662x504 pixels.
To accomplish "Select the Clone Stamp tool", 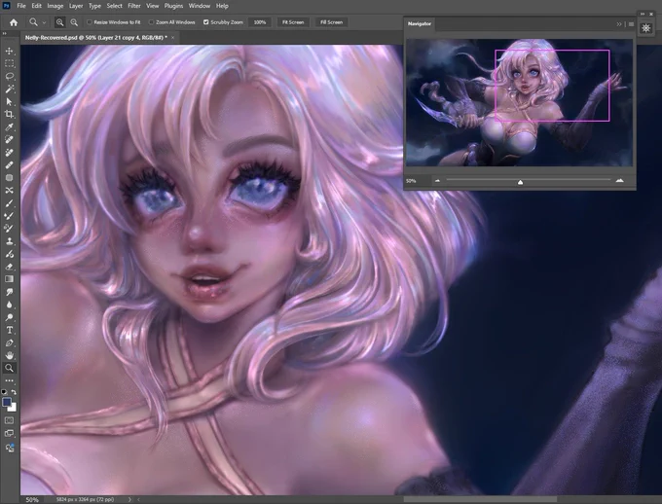I will click(10, 241).
